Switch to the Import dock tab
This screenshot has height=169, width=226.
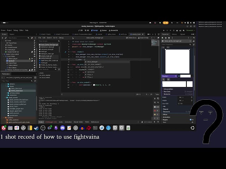[x=12, y=34]
